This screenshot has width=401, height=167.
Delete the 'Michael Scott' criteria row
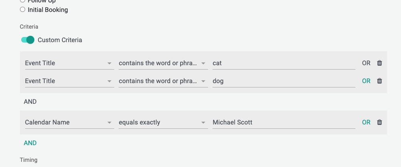pos(379,122)
